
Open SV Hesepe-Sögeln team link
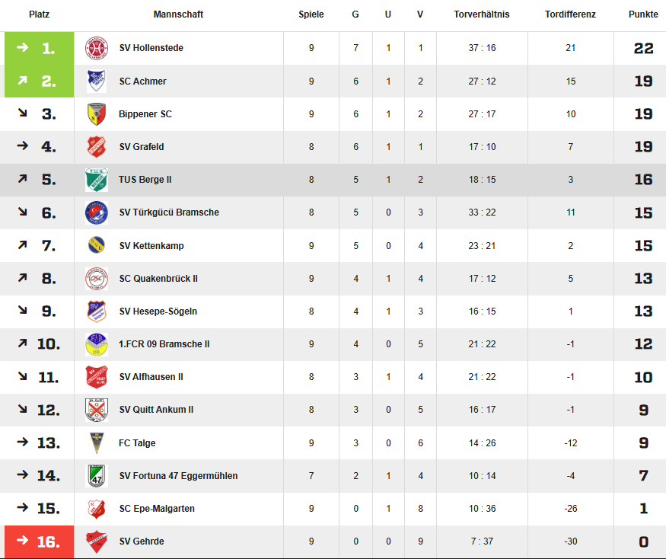[x=158, y=311]
